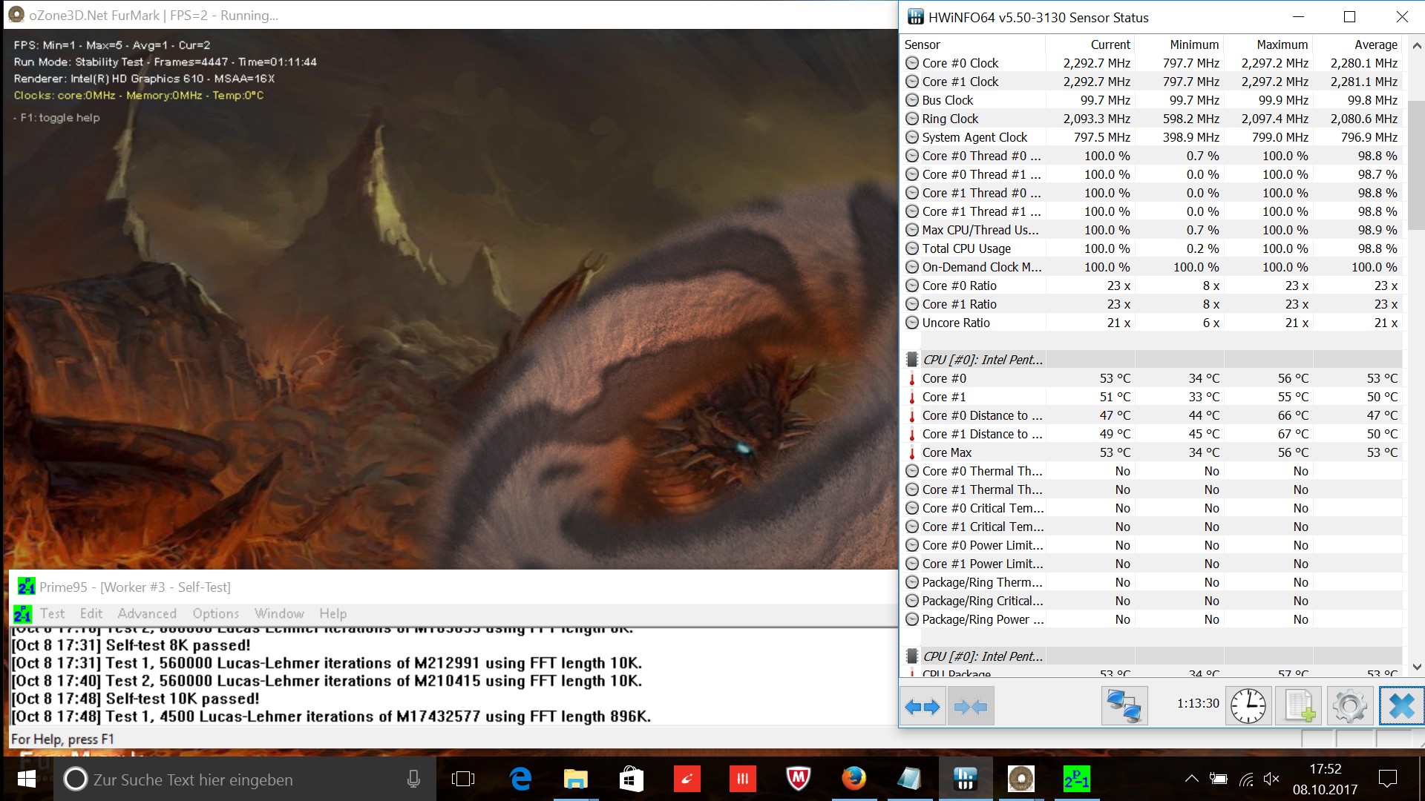Viewport: 1425px width, 801px height.
Task: Open the Options menu in Prime95
Action: tap(215, 613)
